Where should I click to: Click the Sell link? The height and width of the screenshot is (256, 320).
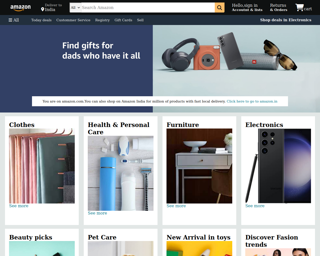pos(140,20)
